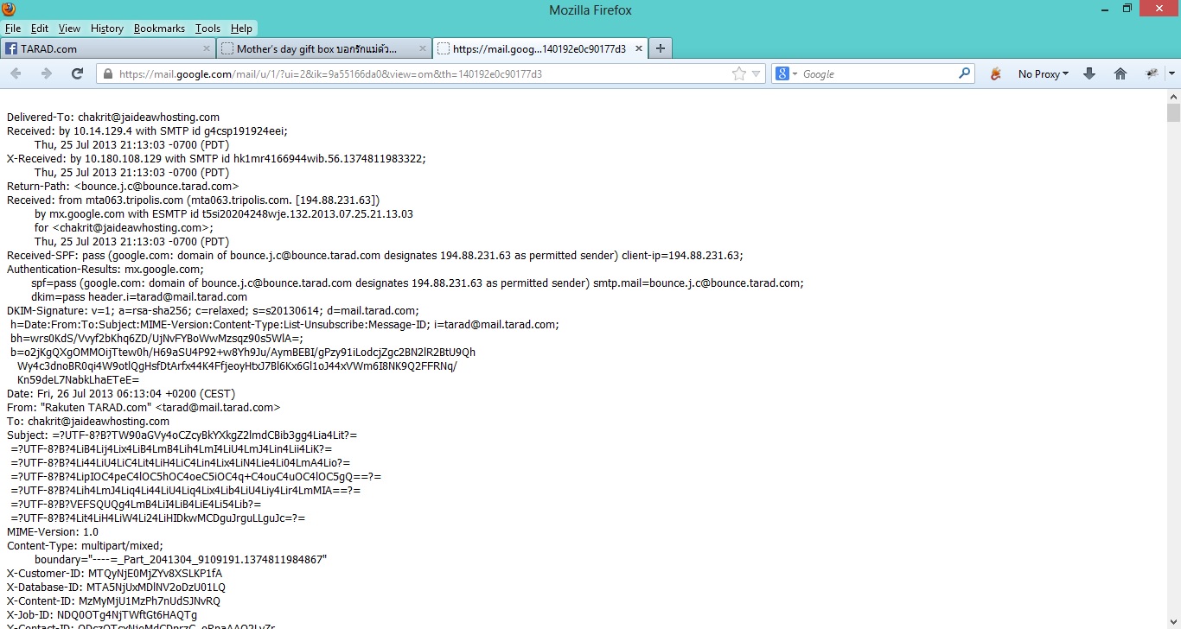Click the X-Customer-ID header line
Image resolution: width=1181 pixels, height=629 pixels.
pyautogui.click(x=114, y=574)
